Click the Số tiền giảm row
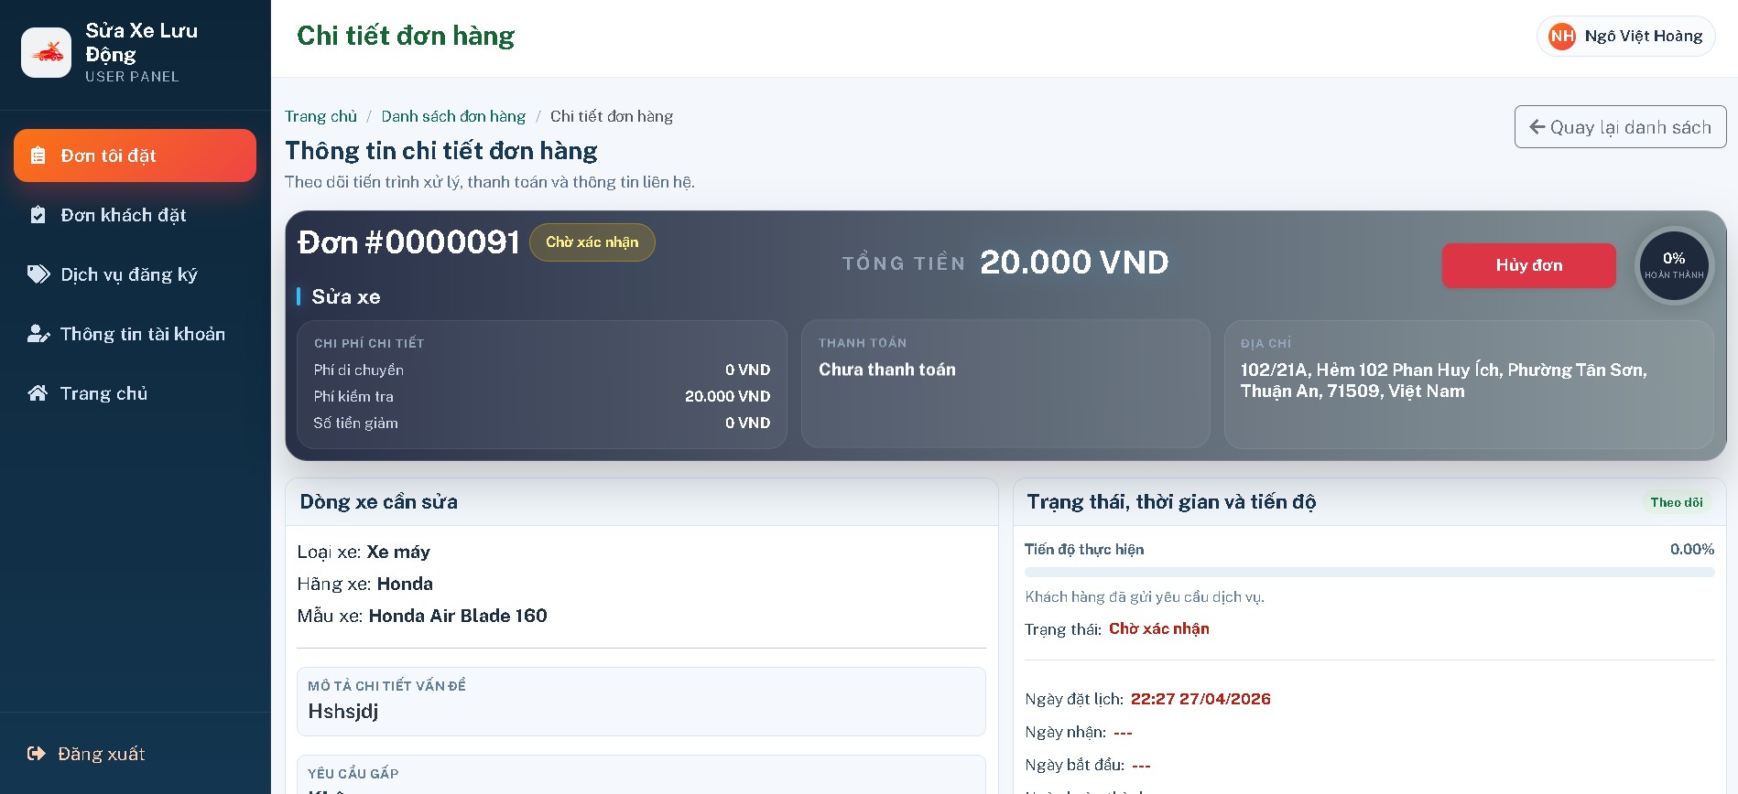The width and height of the screenshot is (1738, 794). [x=542, y=423]
